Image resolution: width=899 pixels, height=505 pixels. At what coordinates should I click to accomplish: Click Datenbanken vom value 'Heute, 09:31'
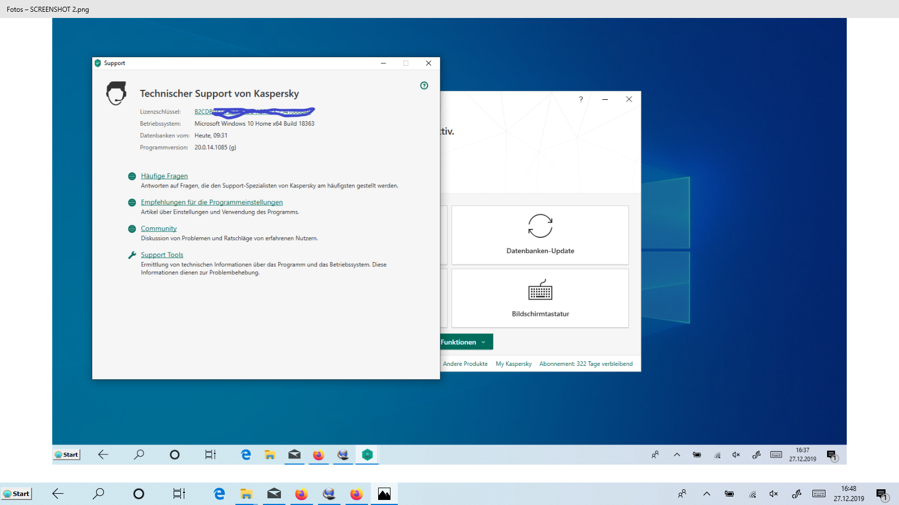(211, 135)
